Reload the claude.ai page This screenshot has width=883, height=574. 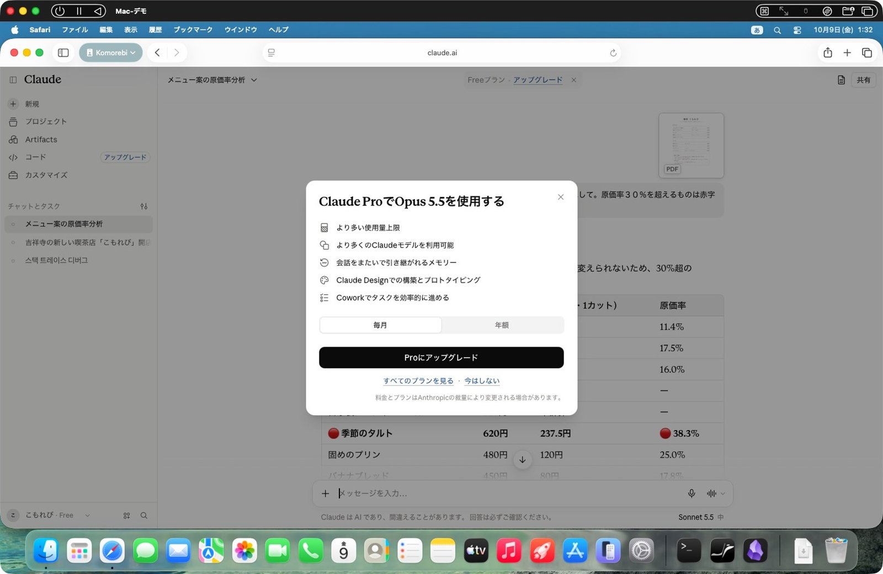(613, 53)
